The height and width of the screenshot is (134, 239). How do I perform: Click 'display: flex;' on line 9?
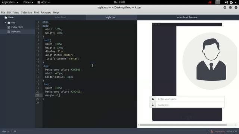click(55, 51)
